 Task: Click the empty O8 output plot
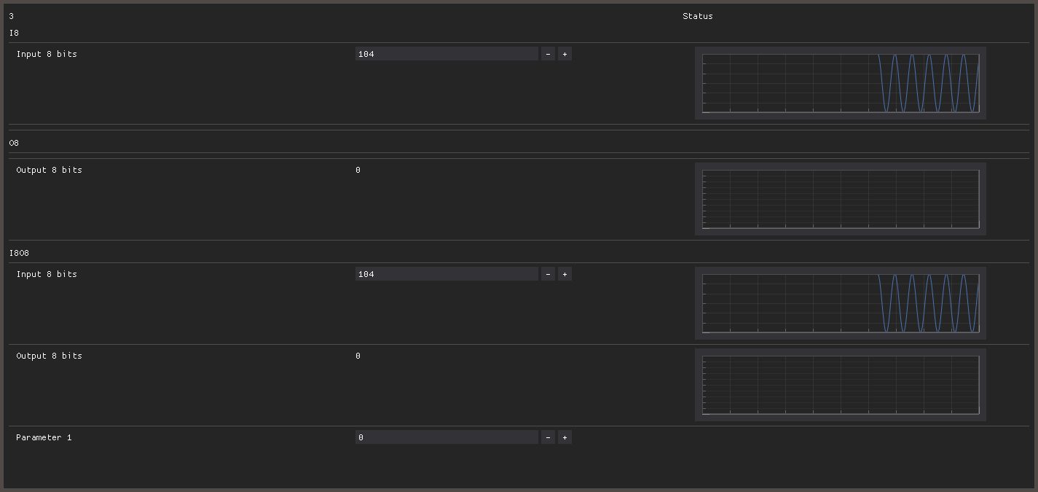click(x=840, y=199)
